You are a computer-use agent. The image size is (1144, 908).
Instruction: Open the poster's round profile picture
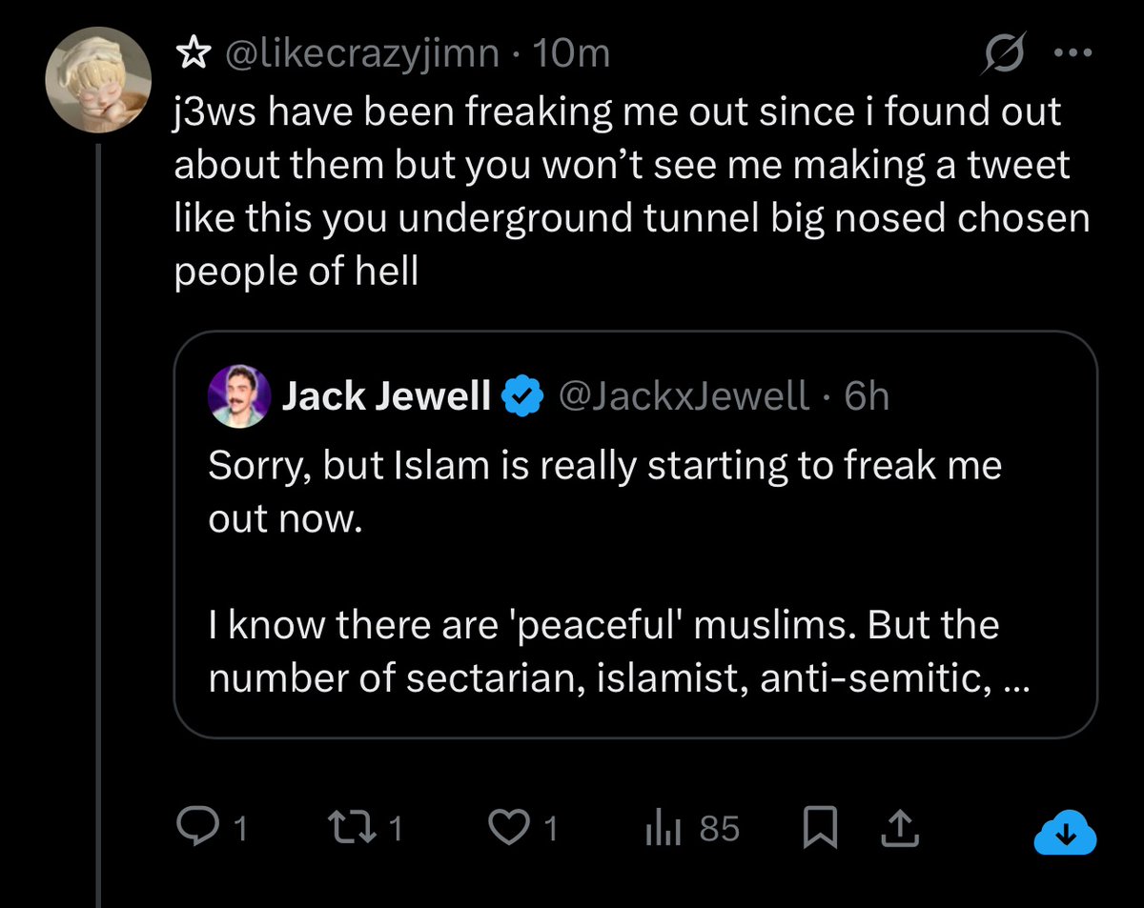pos(100,91)
